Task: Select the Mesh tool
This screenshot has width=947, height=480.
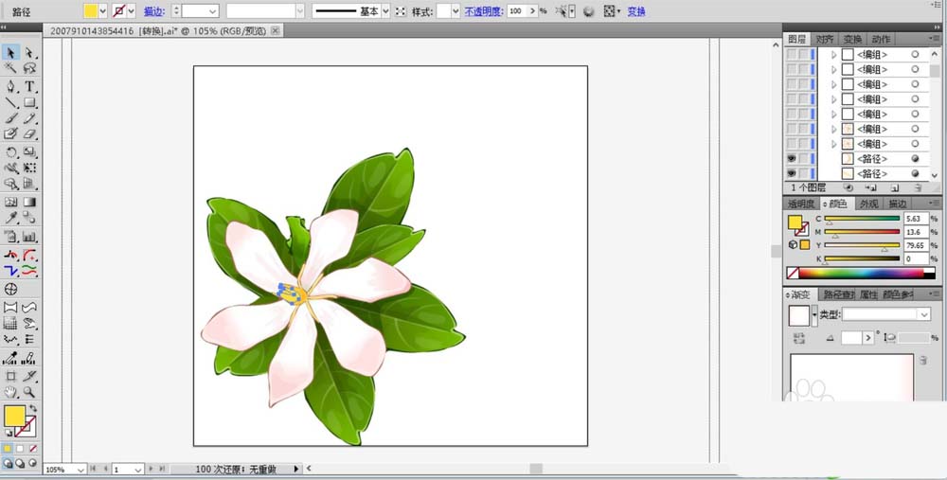Action: click(10, 203)
